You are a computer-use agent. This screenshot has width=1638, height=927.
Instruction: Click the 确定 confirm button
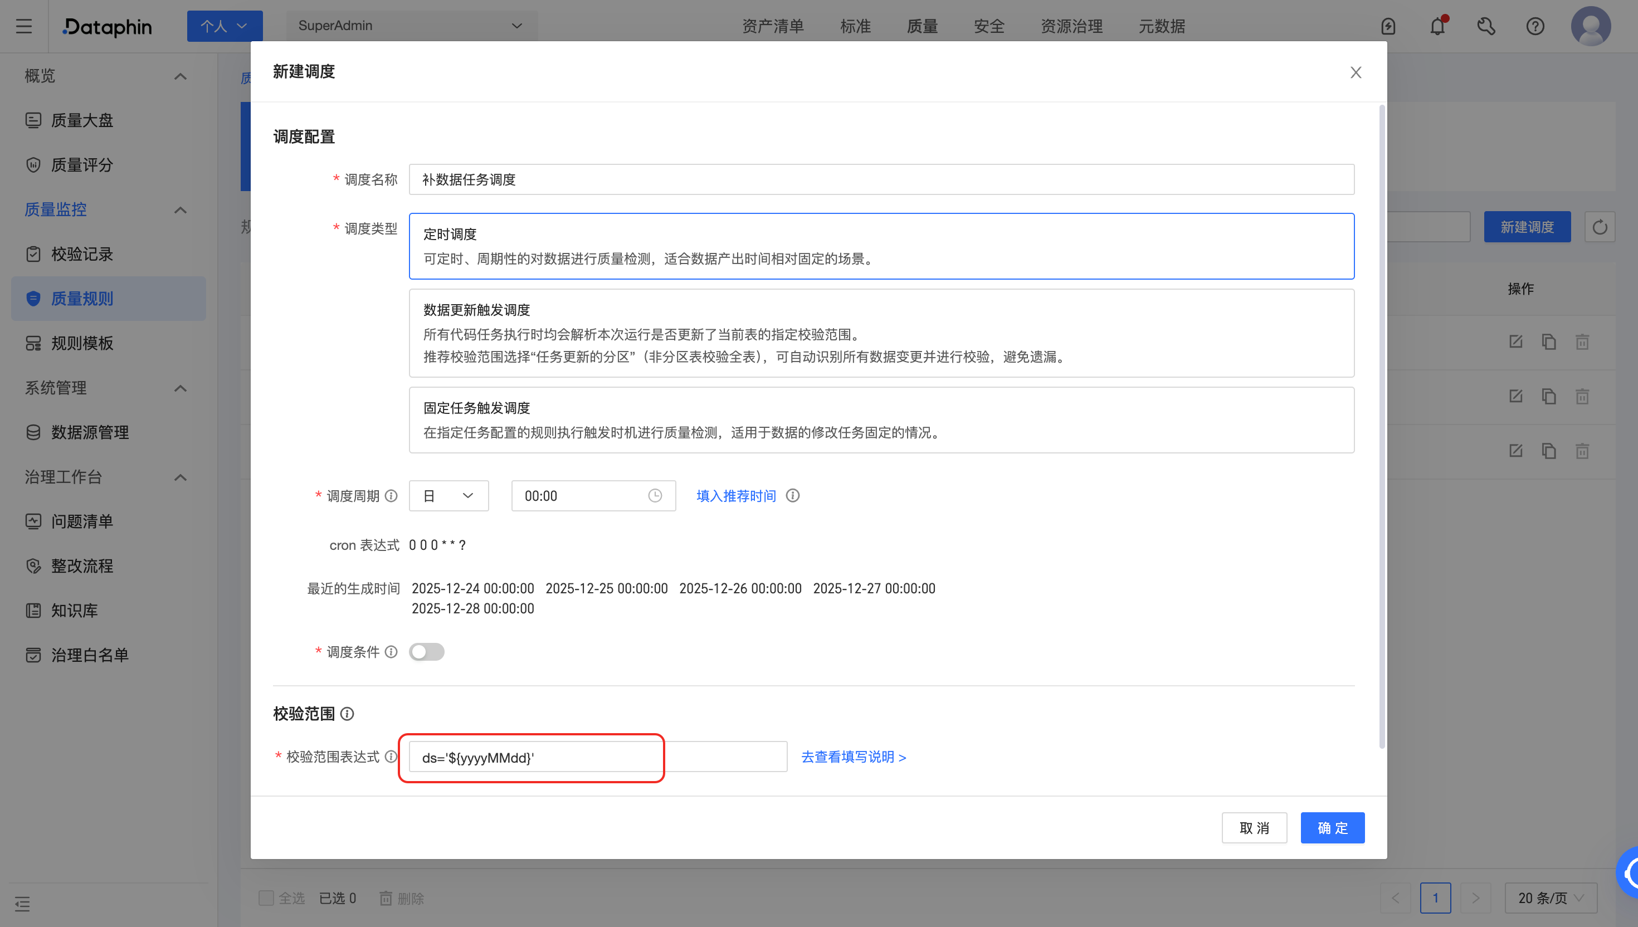(1332, 828)
